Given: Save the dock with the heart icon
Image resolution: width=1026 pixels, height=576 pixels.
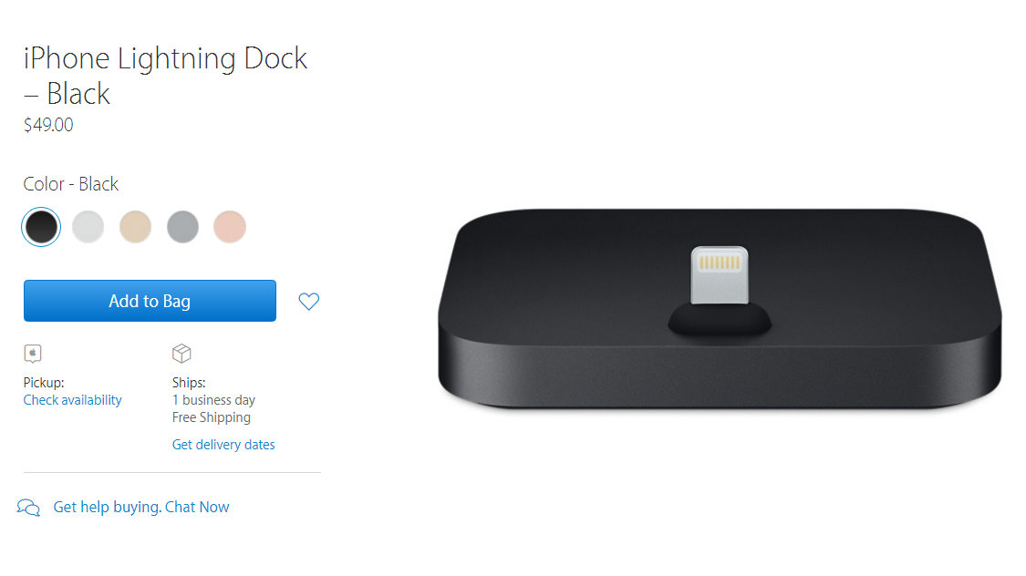Looking at the screenshot, I should (309, 301).
